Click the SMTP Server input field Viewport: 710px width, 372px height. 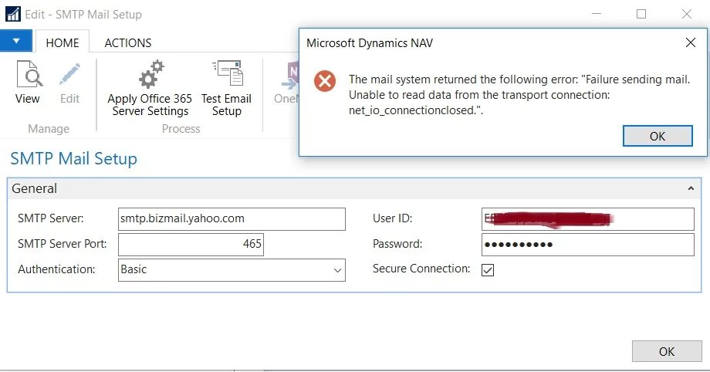pyautogui.click(x=232, y=219)
